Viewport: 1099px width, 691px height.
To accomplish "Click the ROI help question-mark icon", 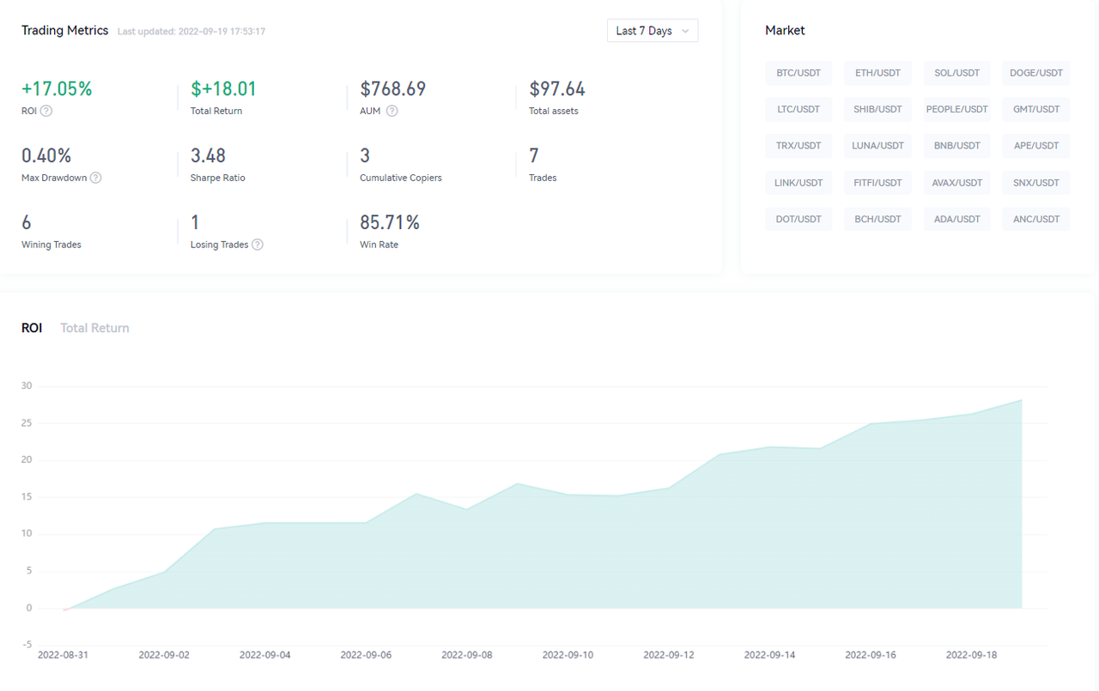I will pyautogui.click(x=46, y=111).
